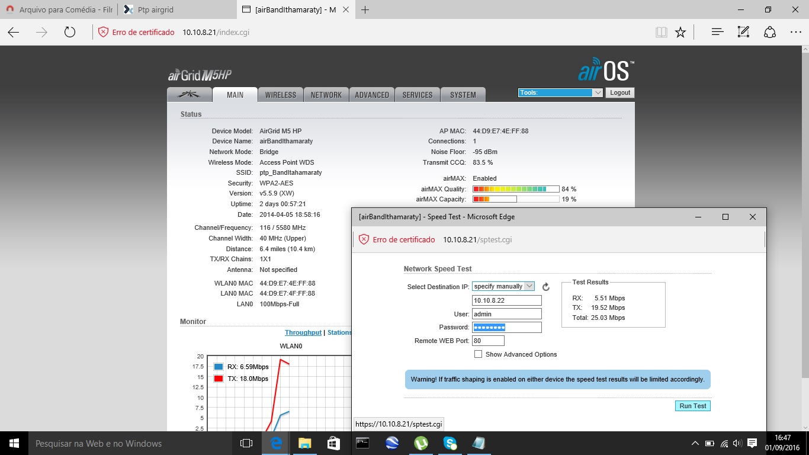The image size is (809, 455).
Task: Click the SSID value ptp_BandItahamaraty
Action: point(291,172)
